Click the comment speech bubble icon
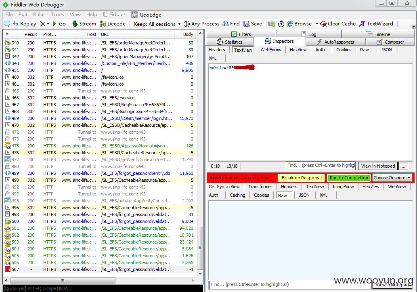 click(x=7, y=24)
